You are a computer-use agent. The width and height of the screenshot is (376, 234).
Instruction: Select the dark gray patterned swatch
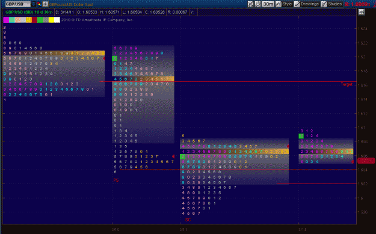46,20
